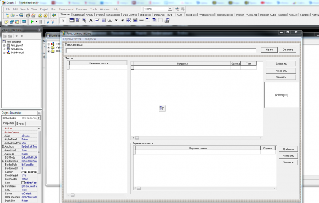Image resolution: width=319 pixels, height=203 pixels.
Task: Select the Label component in palette
Action: (x=91, y=20)
